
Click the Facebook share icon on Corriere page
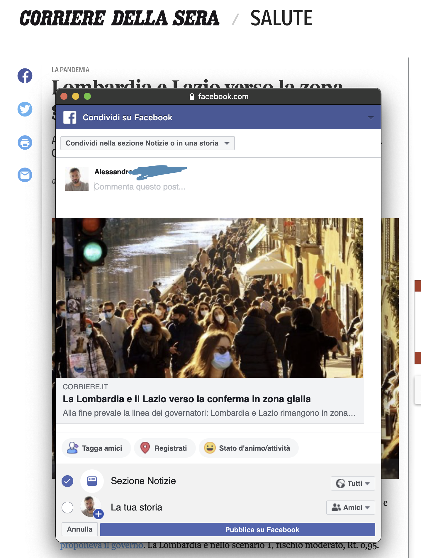25,76
